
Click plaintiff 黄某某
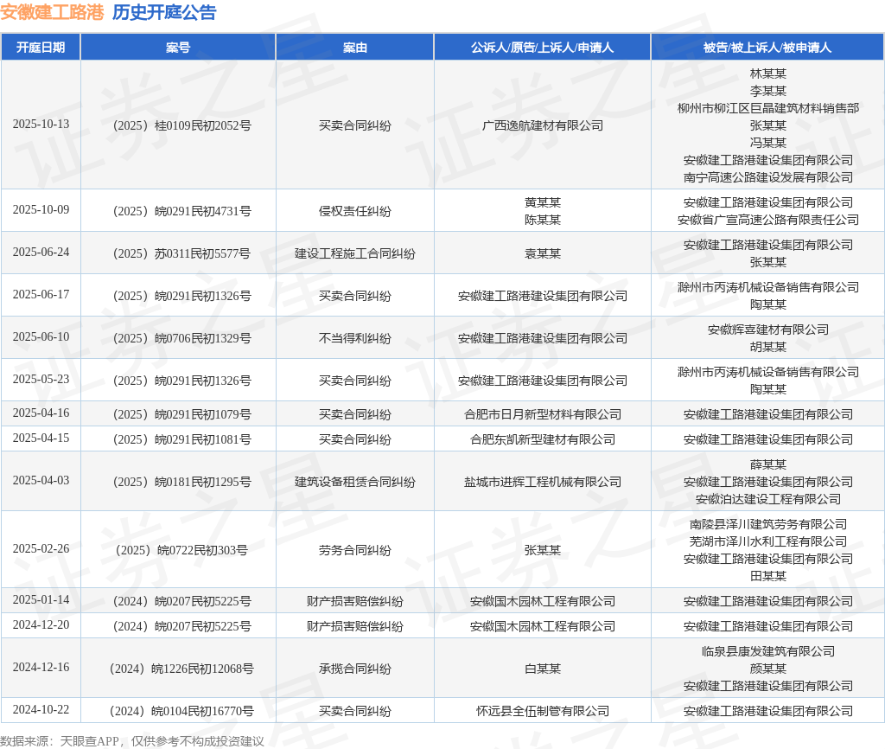tap(543, 202)
